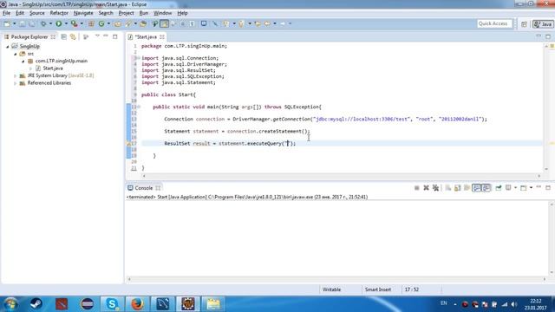Open the File menu
Viewport: 555px width, 312px height.
pyautogui.click(x=6, y=13)
